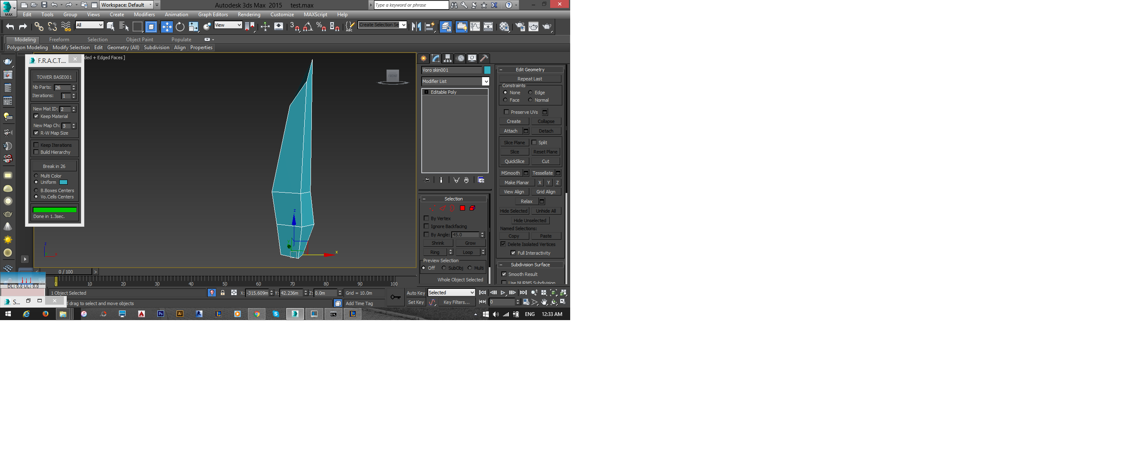This screenshot has height=476, width=1122.
Task: Open the Curve Editor
Action: coord(475,27)
